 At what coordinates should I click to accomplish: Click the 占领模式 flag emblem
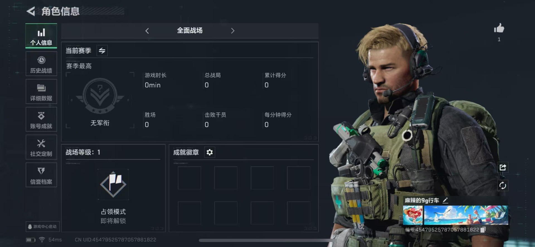click(x=113, y=184)
